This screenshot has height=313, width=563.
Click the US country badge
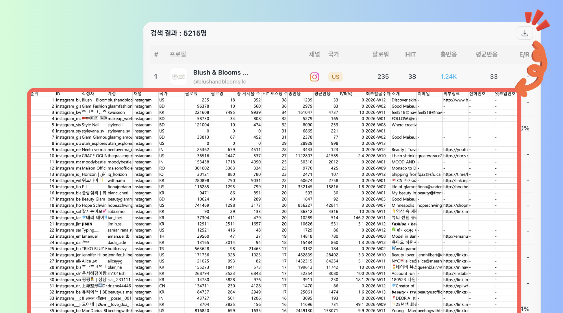coord(335,77)
